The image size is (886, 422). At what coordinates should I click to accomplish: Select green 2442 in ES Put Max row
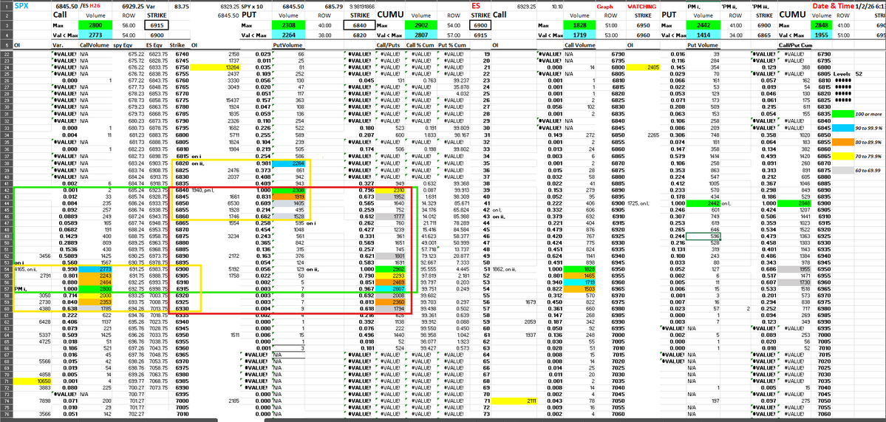[702, 25]
